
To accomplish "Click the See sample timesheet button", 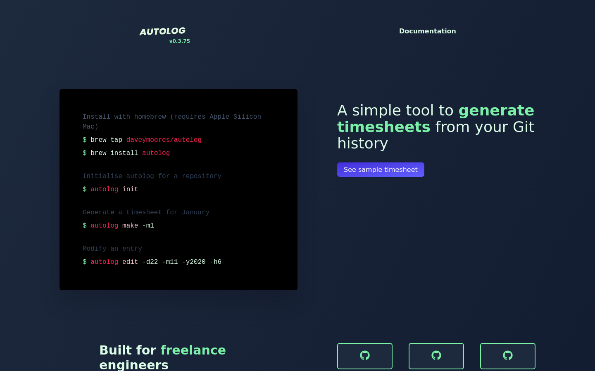I will [x=381, y=170].
